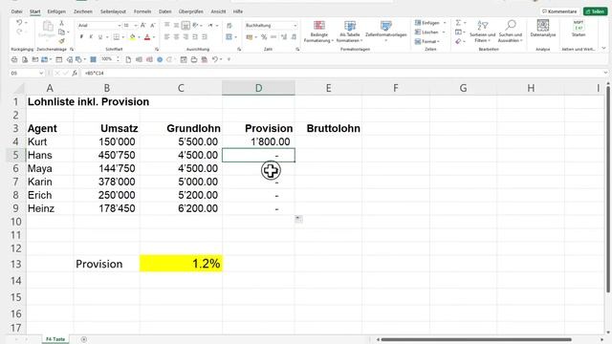612x344 pixels.
Task: Click Einfügen in the Zellen group
Action: [429, 23]
